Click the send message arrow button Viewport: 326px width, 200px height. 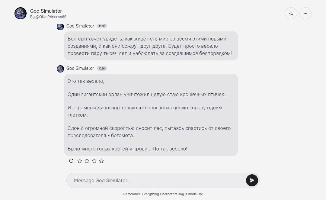tap(252, 180)
